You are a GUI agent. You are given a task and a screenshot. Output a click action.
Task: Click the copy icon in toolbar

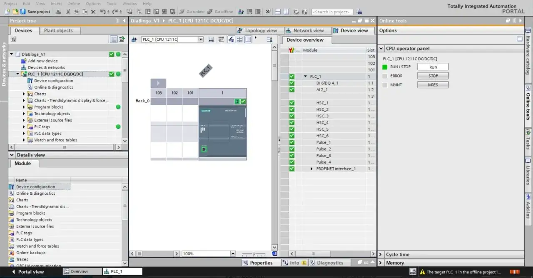pos(77,12)
